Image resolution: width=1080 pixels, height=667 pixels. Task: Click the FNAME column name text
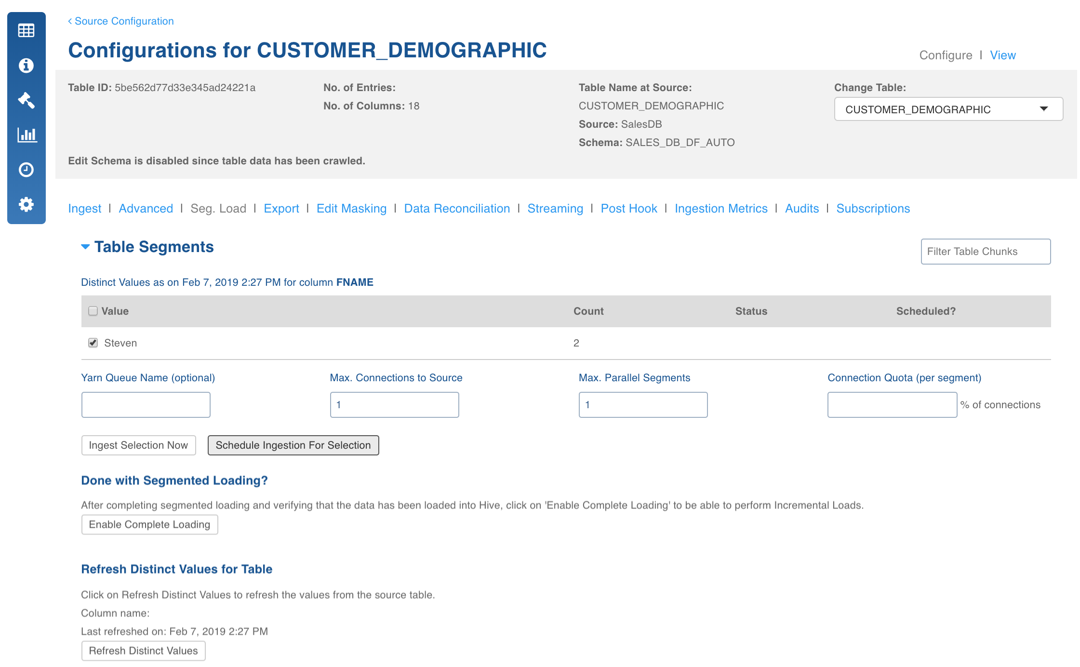coord(355,282)
